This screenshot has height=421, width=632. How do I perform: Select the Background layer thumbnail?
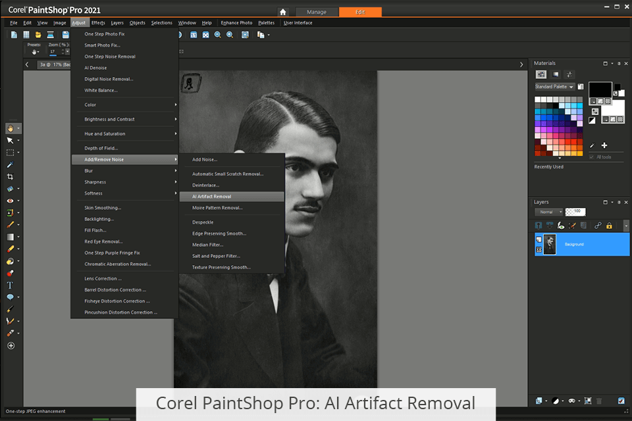[550, 245]
